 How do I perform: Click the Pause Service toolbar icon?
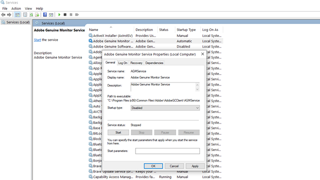(71, 14)
